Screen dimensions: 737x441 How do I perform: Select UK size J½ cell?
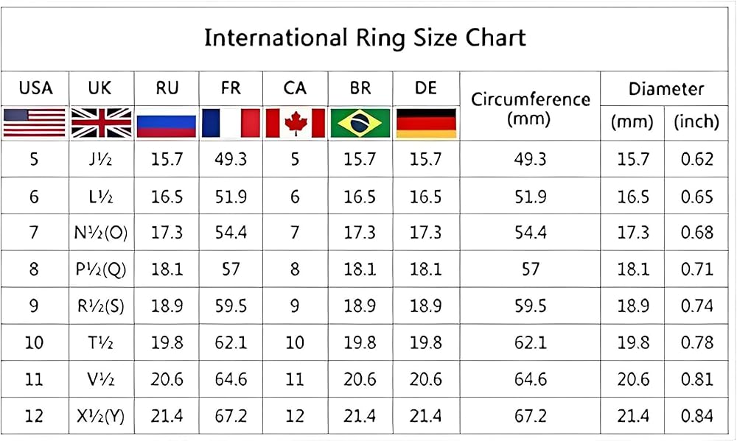click(101, 159)
